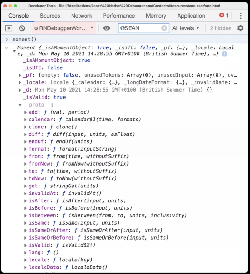
Task: Collapse the __proto__ node
Action: point(20,105)
